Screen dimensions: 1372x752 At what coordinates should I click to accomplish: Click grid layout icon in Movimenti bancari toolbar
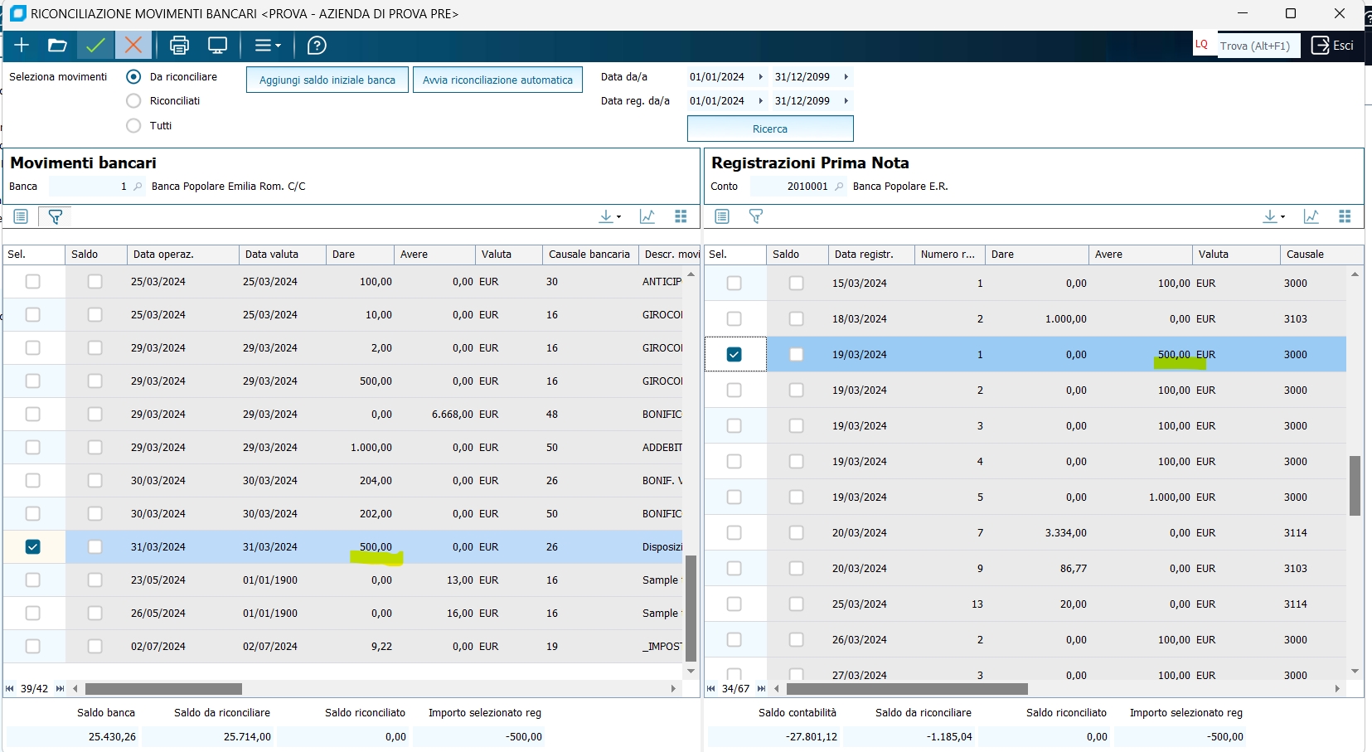point(681,216)
